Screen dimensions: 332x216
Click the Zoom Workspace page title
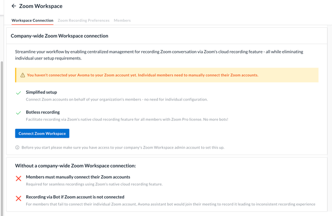(x=41, y=6)
